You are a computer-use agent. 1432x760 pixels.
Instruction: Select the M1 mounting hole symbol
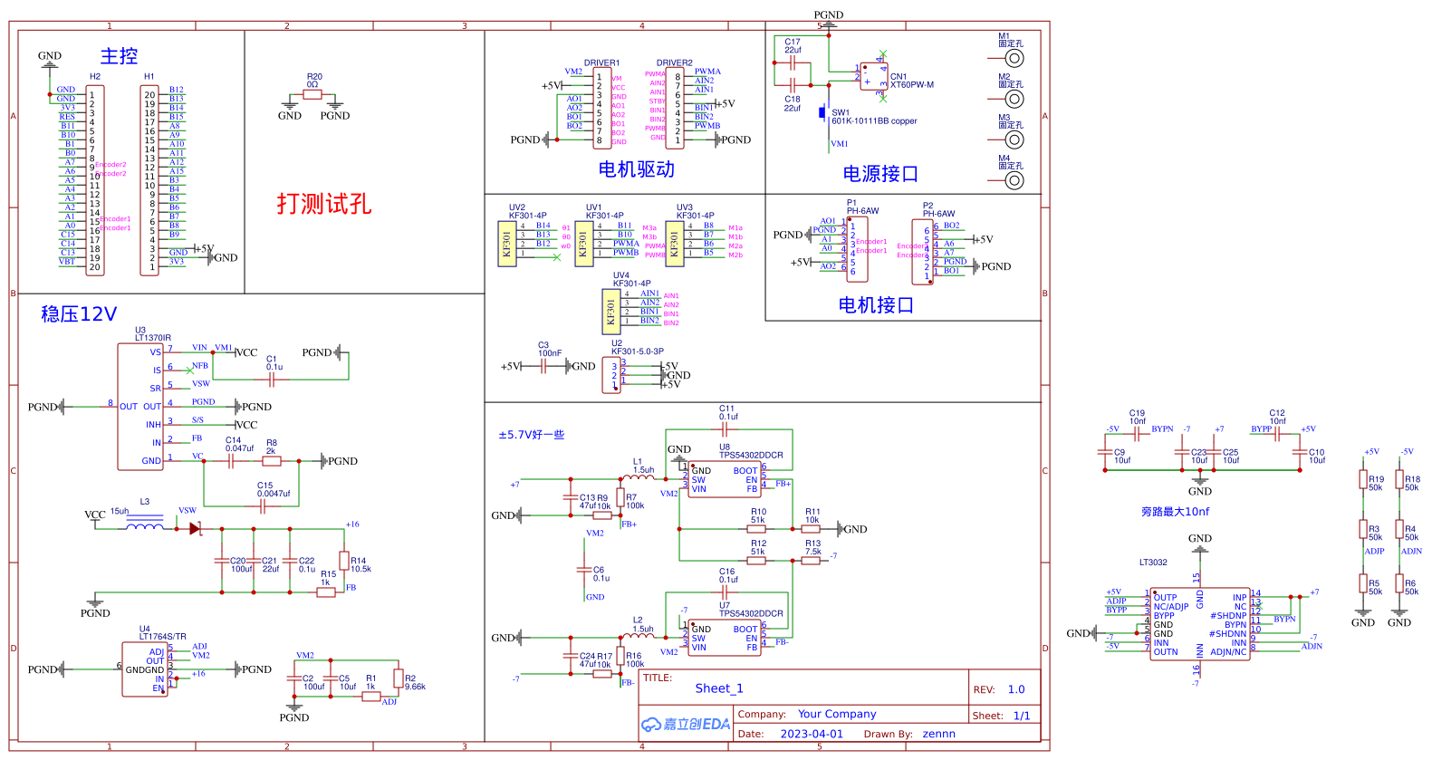coord(1014,58)
